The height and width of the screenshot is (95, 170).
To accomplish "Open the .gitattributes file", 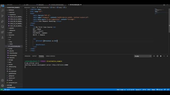I will click(x=12, y=73).
